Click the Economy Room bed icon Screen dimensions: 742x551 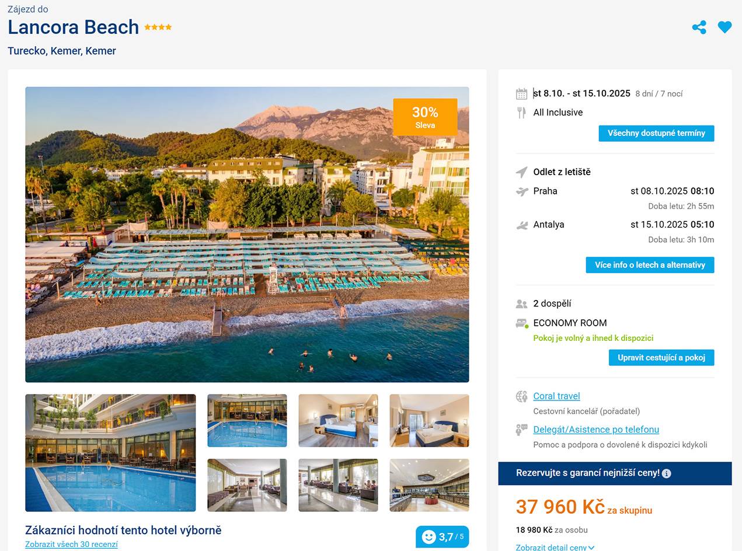(521, 323)
